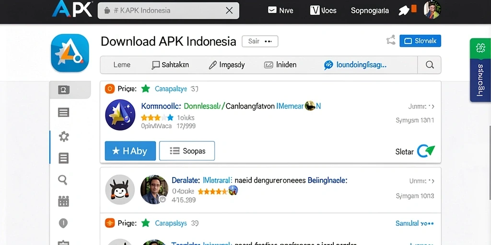The height and width of the screenshot is (245, 491).
Task: Click the sidebar shield alert icon
Action: [63, 223]
